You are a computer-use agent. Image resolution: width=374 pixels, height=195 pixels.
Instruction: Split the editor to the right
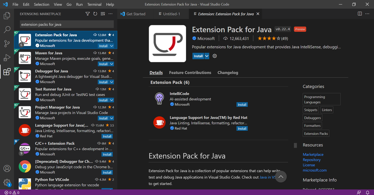[x=360, y=13]
